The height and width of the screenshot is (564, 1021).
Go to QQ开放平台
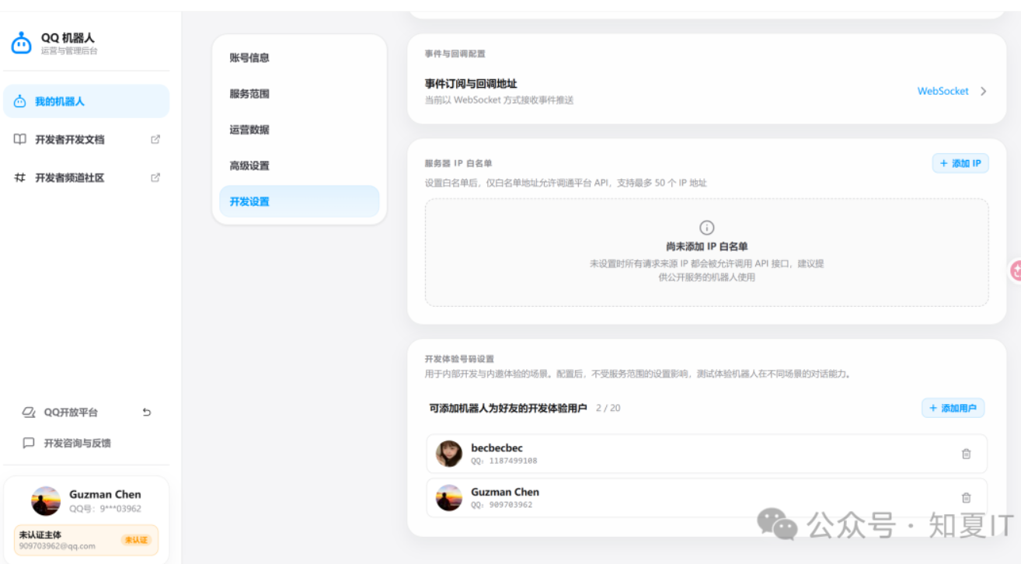click(x=71, y=413)
